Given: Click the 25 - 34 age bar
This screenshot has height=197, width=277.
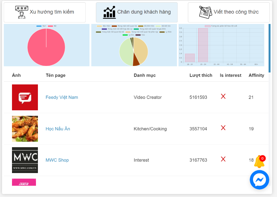Looking at the screenshot, I should point(203,45).
